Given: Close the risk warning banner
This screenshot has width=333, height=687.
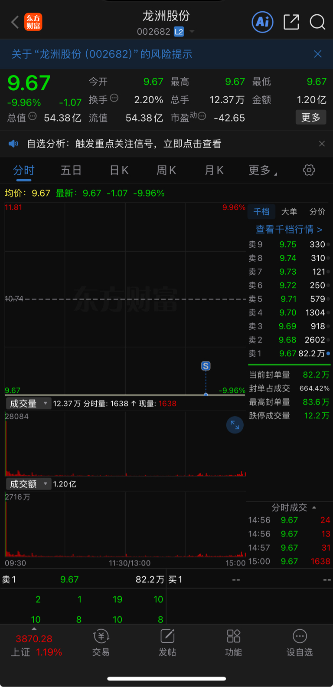Looking at the screenshot, I should pyautogui.click(x=318, y=54).
